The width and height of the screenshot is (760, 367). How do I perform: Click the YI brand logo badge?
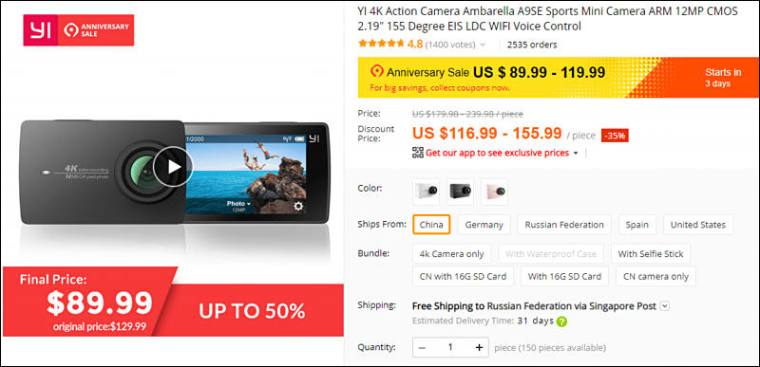(41, 30)
